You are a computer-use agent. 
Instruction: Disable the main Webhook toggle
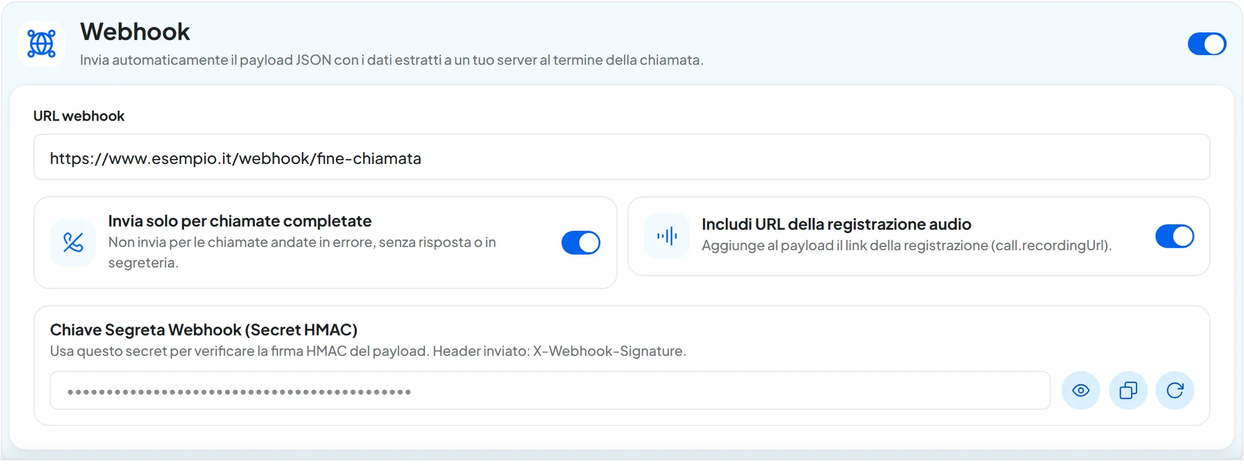pos(1207,44)
